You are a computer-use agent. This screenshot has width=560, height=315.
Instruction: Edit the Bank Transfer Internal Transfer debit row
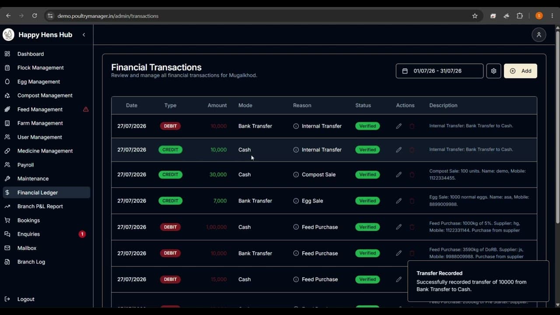[399, 126]
